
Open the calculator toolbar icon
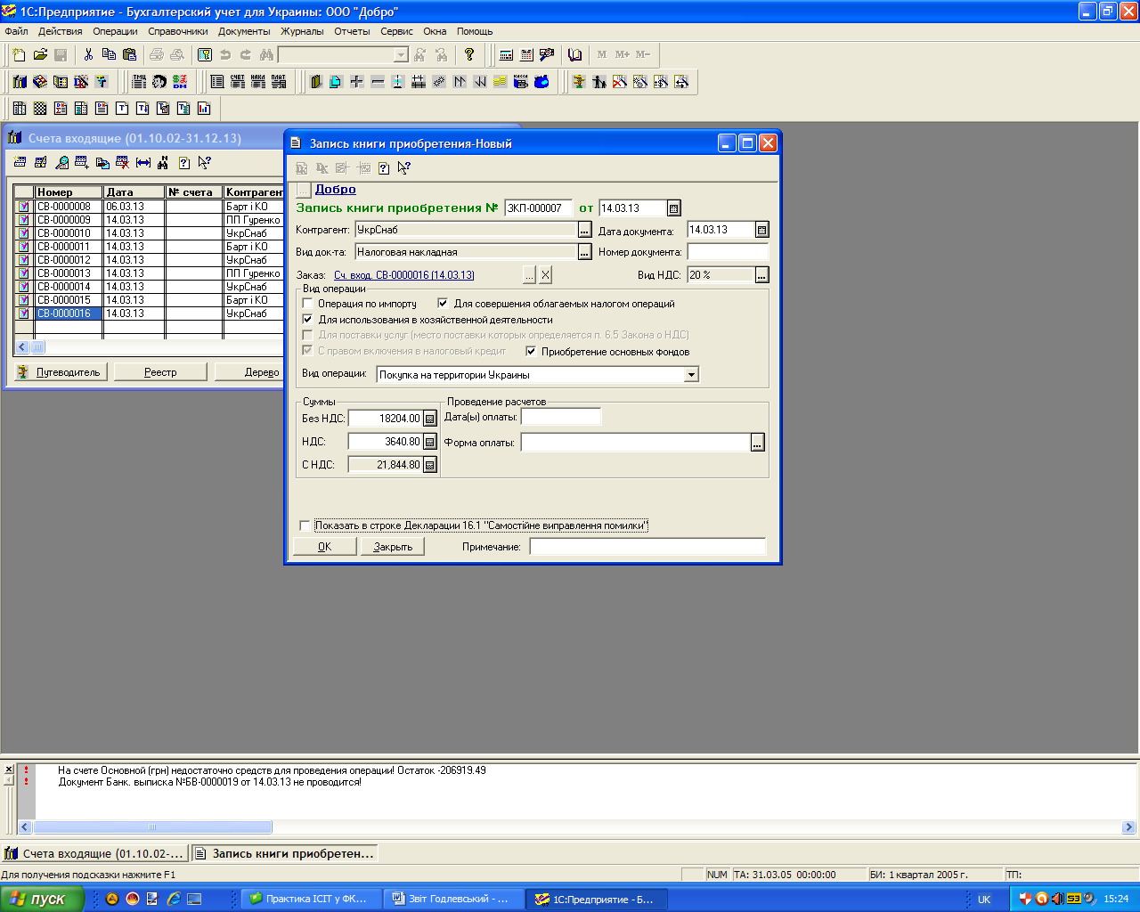click(x=506, y=55)
